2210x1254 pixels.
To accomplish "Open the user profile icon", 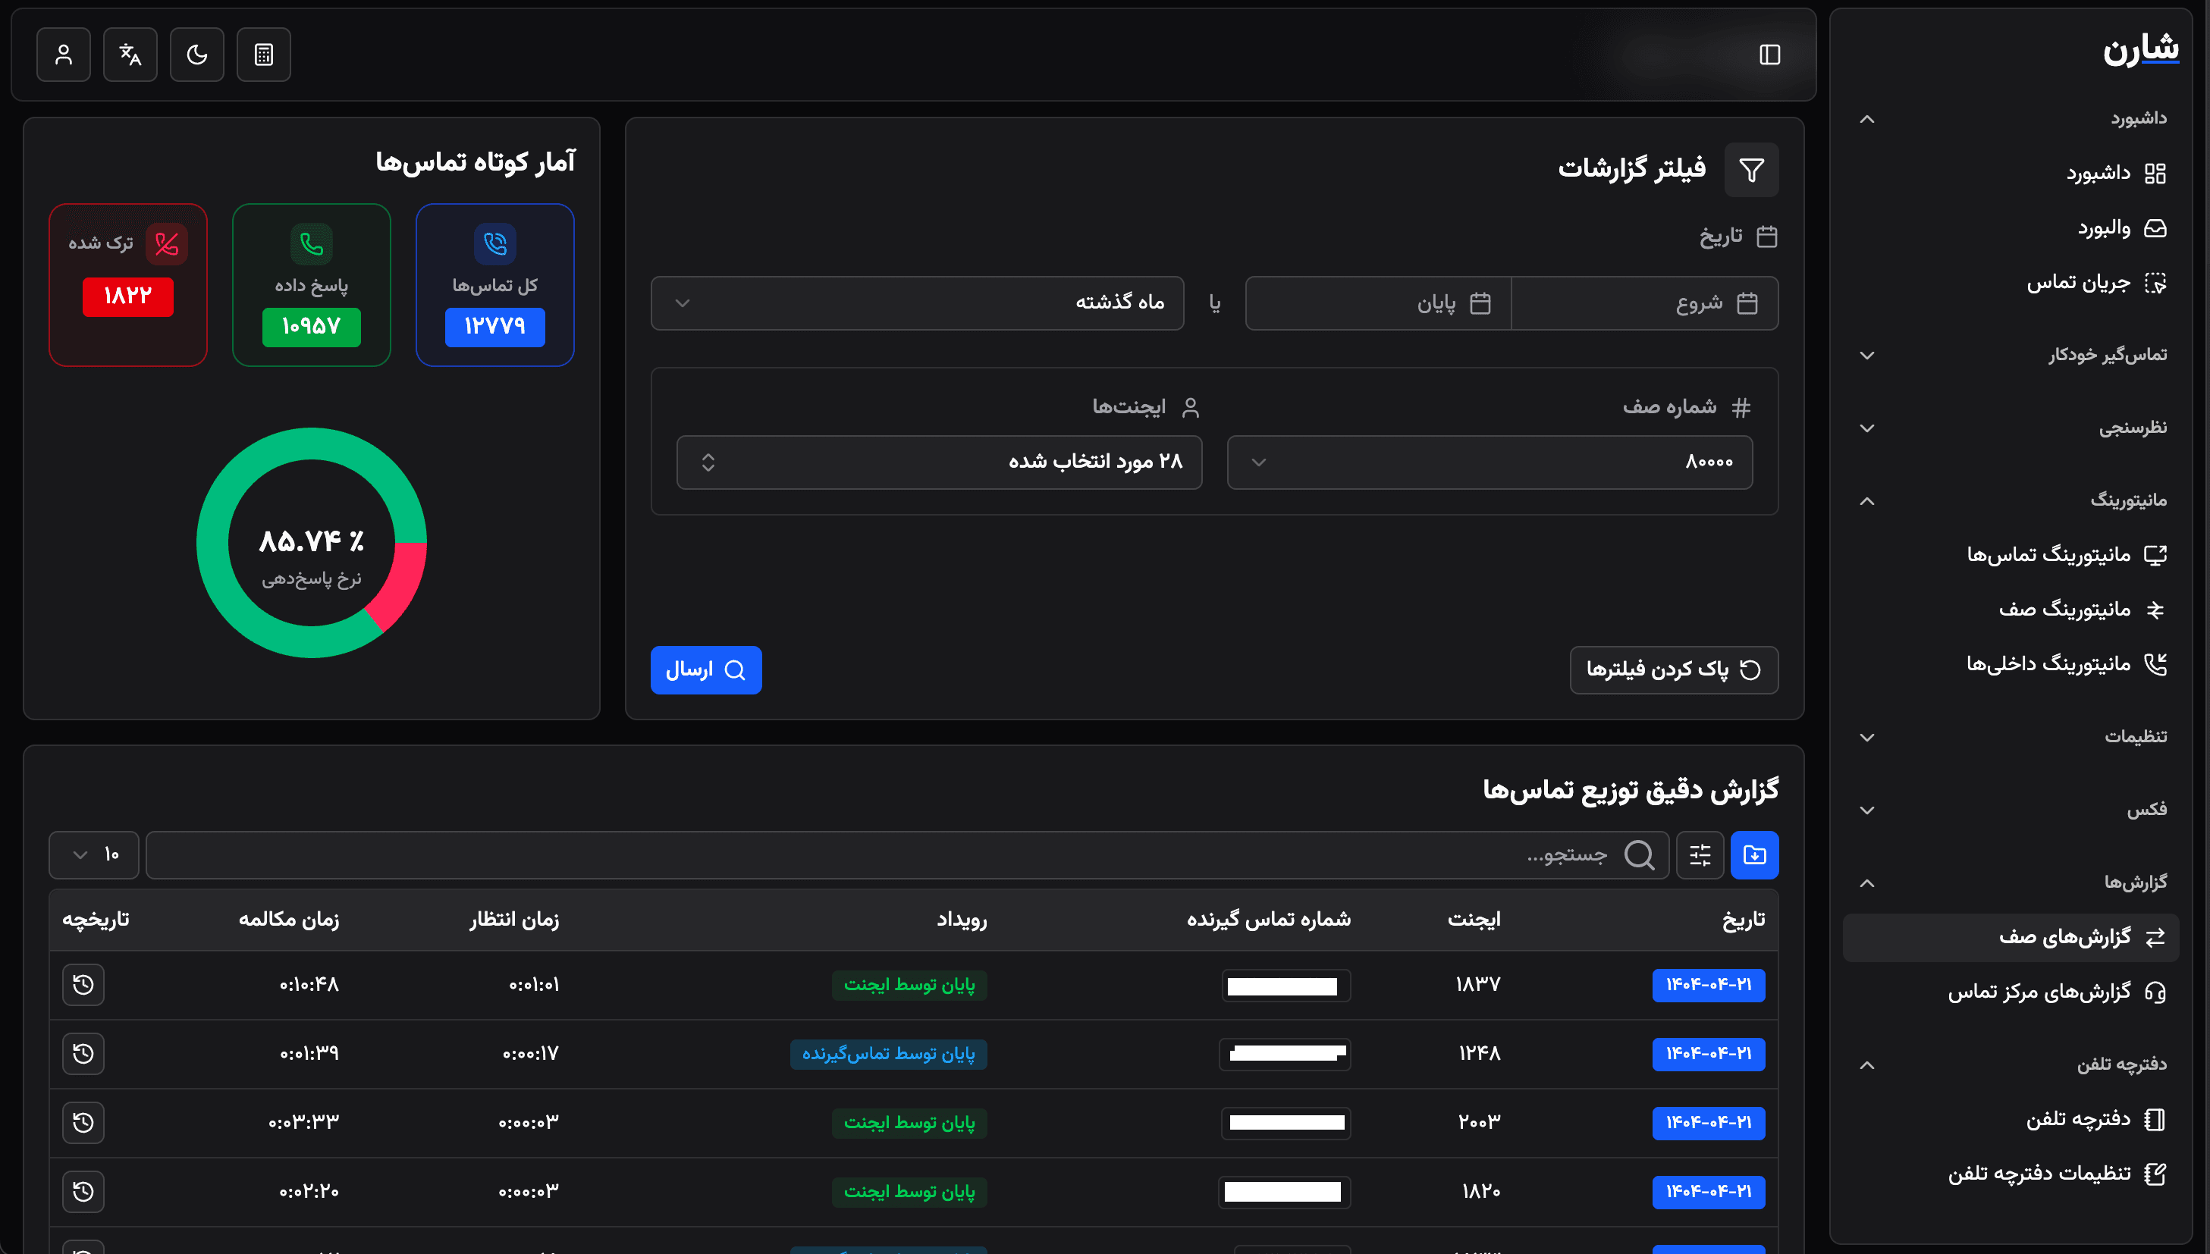I will pyautogui.click(x=64, y=55).
